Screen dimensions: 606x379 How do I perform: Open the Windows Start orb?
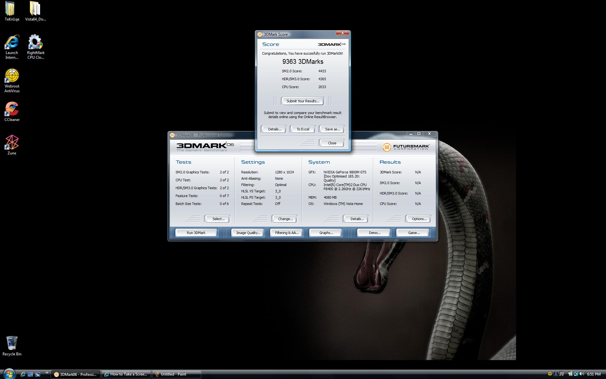(9, 374)
